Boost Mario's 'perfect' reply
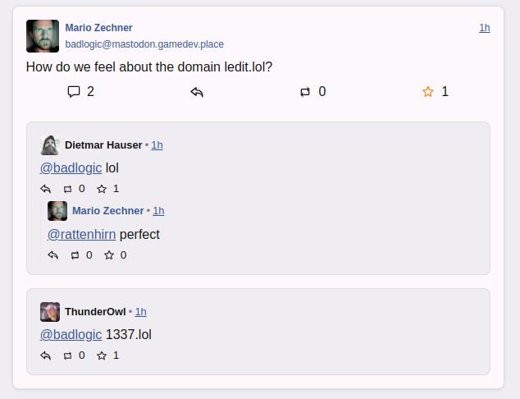 coord(75,255)
